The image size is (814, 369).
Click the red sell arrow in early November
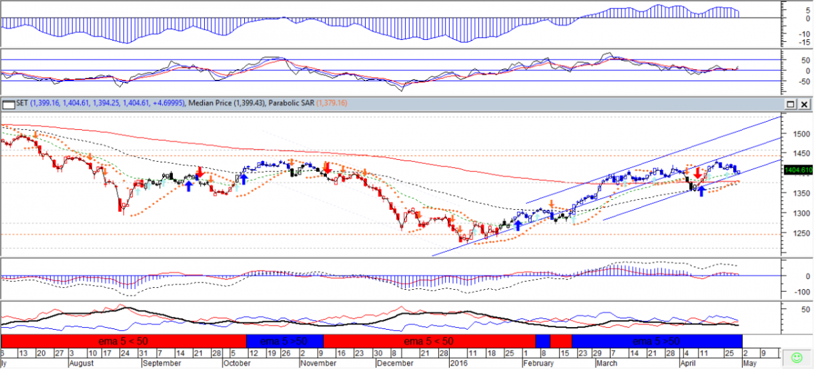pos(327,167)
